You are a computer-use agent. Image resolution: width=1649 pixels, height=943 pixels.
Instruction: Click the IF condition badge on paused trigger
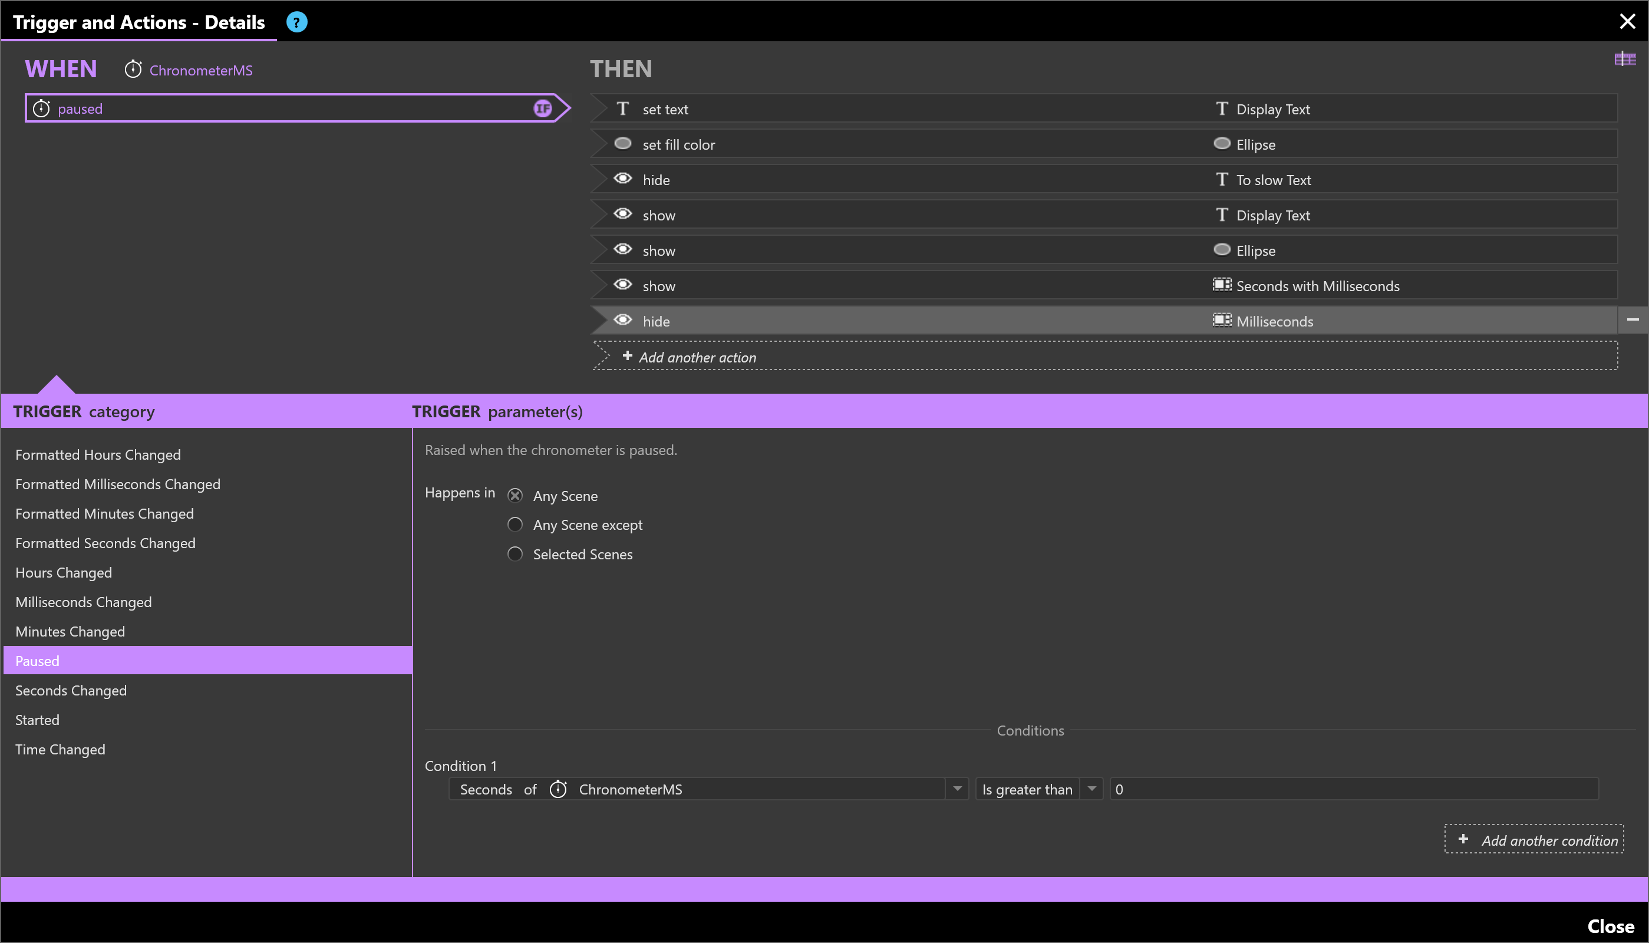[x=543, y=108]
